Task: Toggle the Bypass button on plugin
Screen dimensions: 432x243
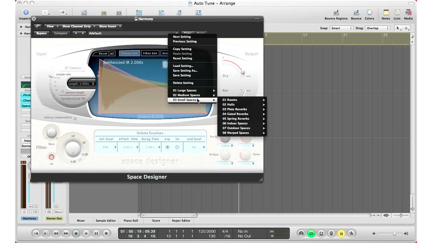Action: (x=42, y=33)
